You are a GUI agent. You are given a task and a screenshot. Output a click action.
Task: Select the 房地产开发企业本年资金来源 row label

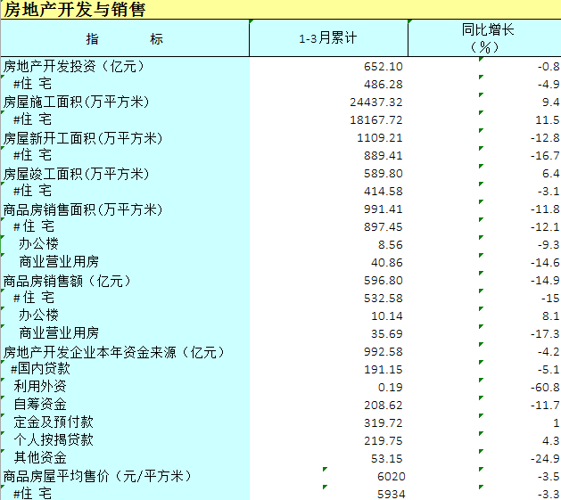tap(114, 351)
